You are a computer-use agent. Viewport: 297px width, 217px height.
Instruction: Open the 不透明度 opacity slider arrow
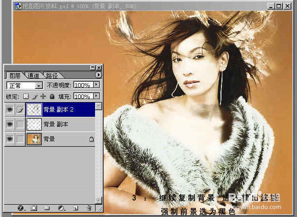point(96,85)
